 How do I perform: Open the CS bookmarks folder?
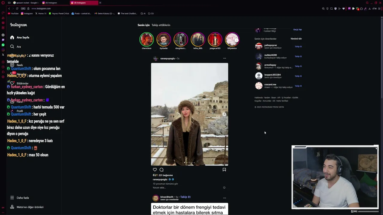151,13
